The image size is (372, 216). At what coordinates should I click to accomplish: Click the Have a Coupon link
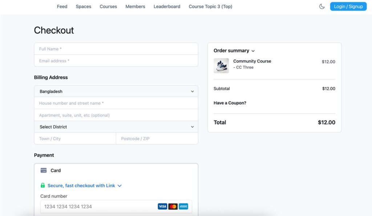click(x=230, y=103)
